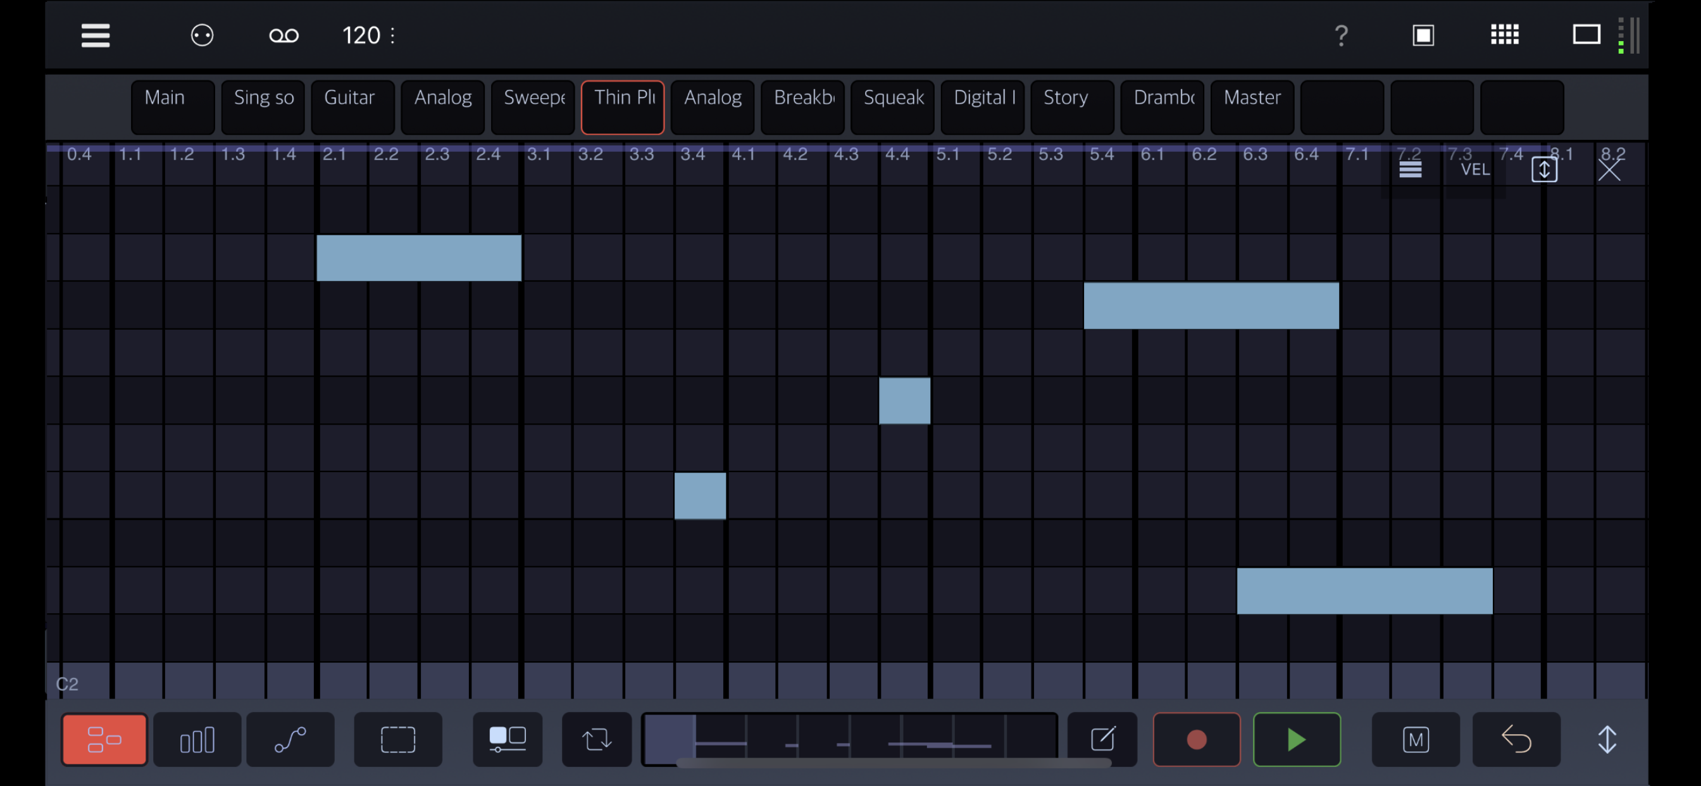Toggle the M metronome button

[1416, 739]
